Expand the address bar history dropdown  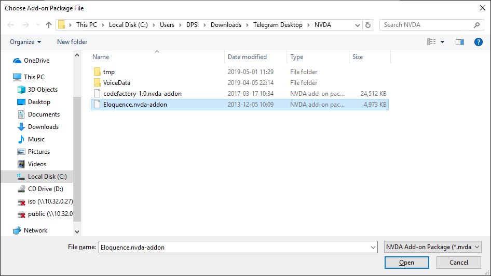pos(357,25)
